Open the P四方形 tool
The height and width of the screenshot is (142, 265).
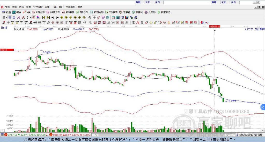39,12
